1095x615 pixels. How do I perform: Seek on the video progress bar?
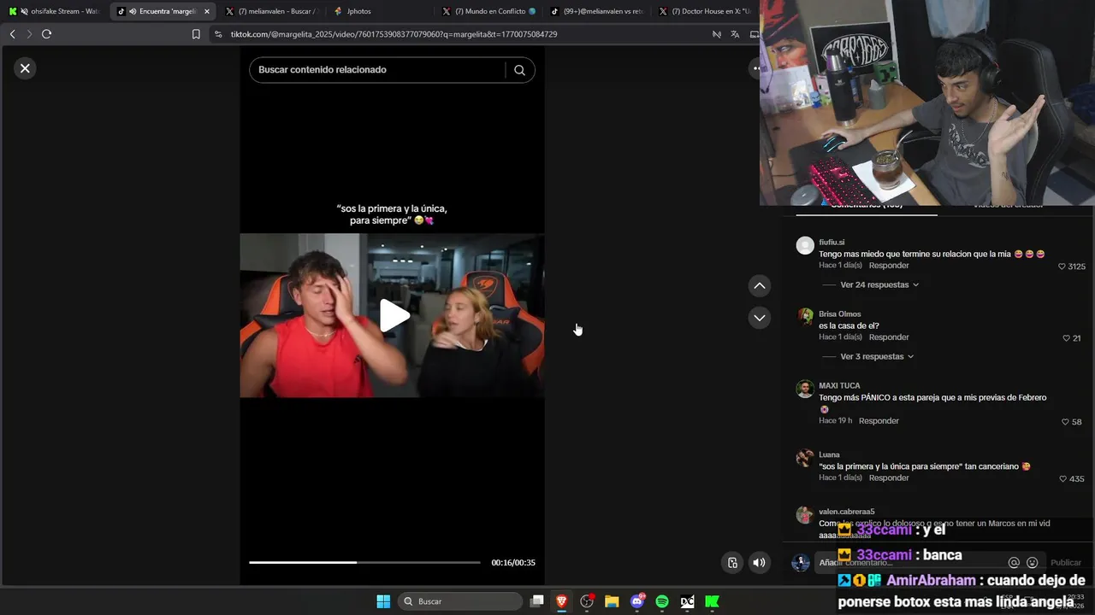(x=364, y=562)
